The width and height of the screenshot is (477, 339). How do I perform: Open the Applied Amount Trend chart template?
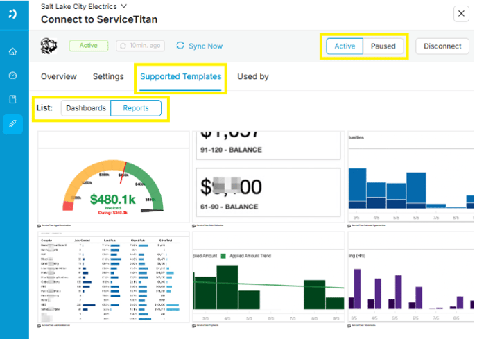click(268, 277)
